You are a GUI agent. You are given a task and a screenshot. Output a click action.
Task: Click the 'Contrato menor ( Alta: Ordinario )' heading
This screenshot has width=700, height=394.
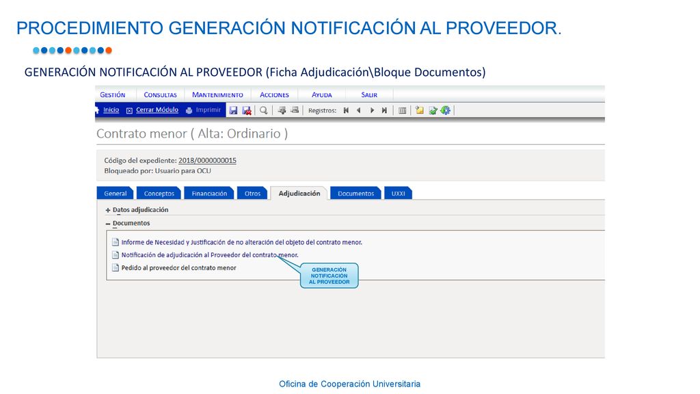point(192,133)
